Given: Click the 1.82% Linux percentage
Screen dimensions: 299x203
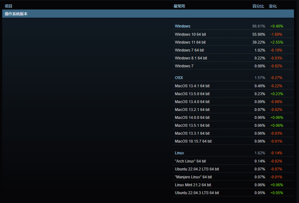Looking at the screenshot, I should click(260, 153).
